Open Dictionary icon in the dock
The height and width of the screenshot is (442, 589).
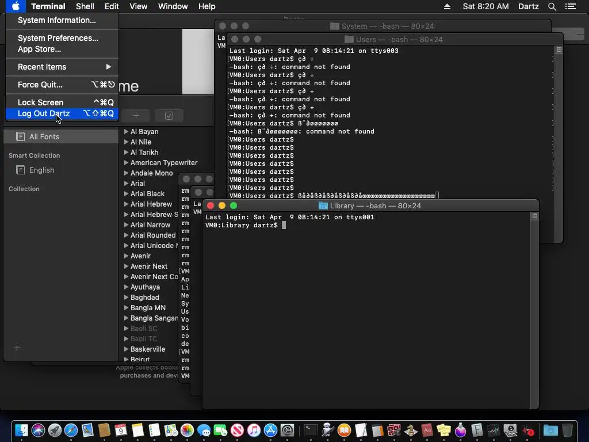(x=427, y=430)
